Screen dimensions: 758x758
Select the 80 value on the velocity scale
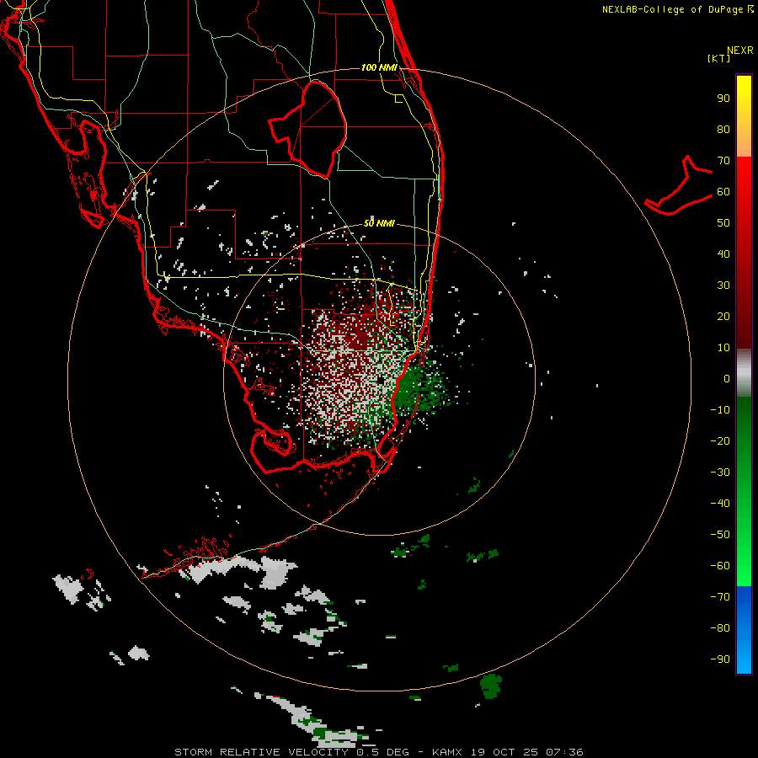point(723,129)
